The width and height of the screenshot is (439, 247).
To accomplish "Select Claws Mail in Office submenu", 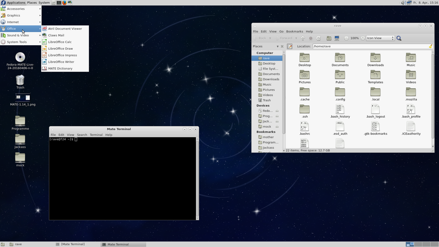I will pyautogui.click(x=56, y=35).
